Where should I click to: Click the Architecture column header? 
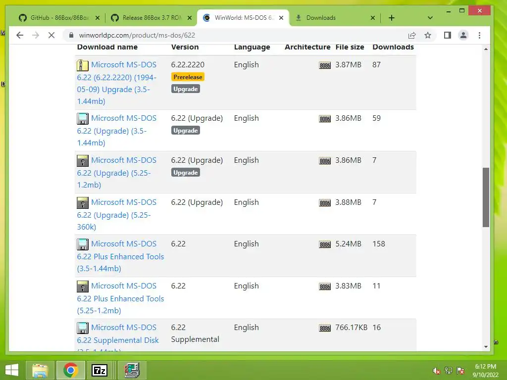[x=307, y=47]
